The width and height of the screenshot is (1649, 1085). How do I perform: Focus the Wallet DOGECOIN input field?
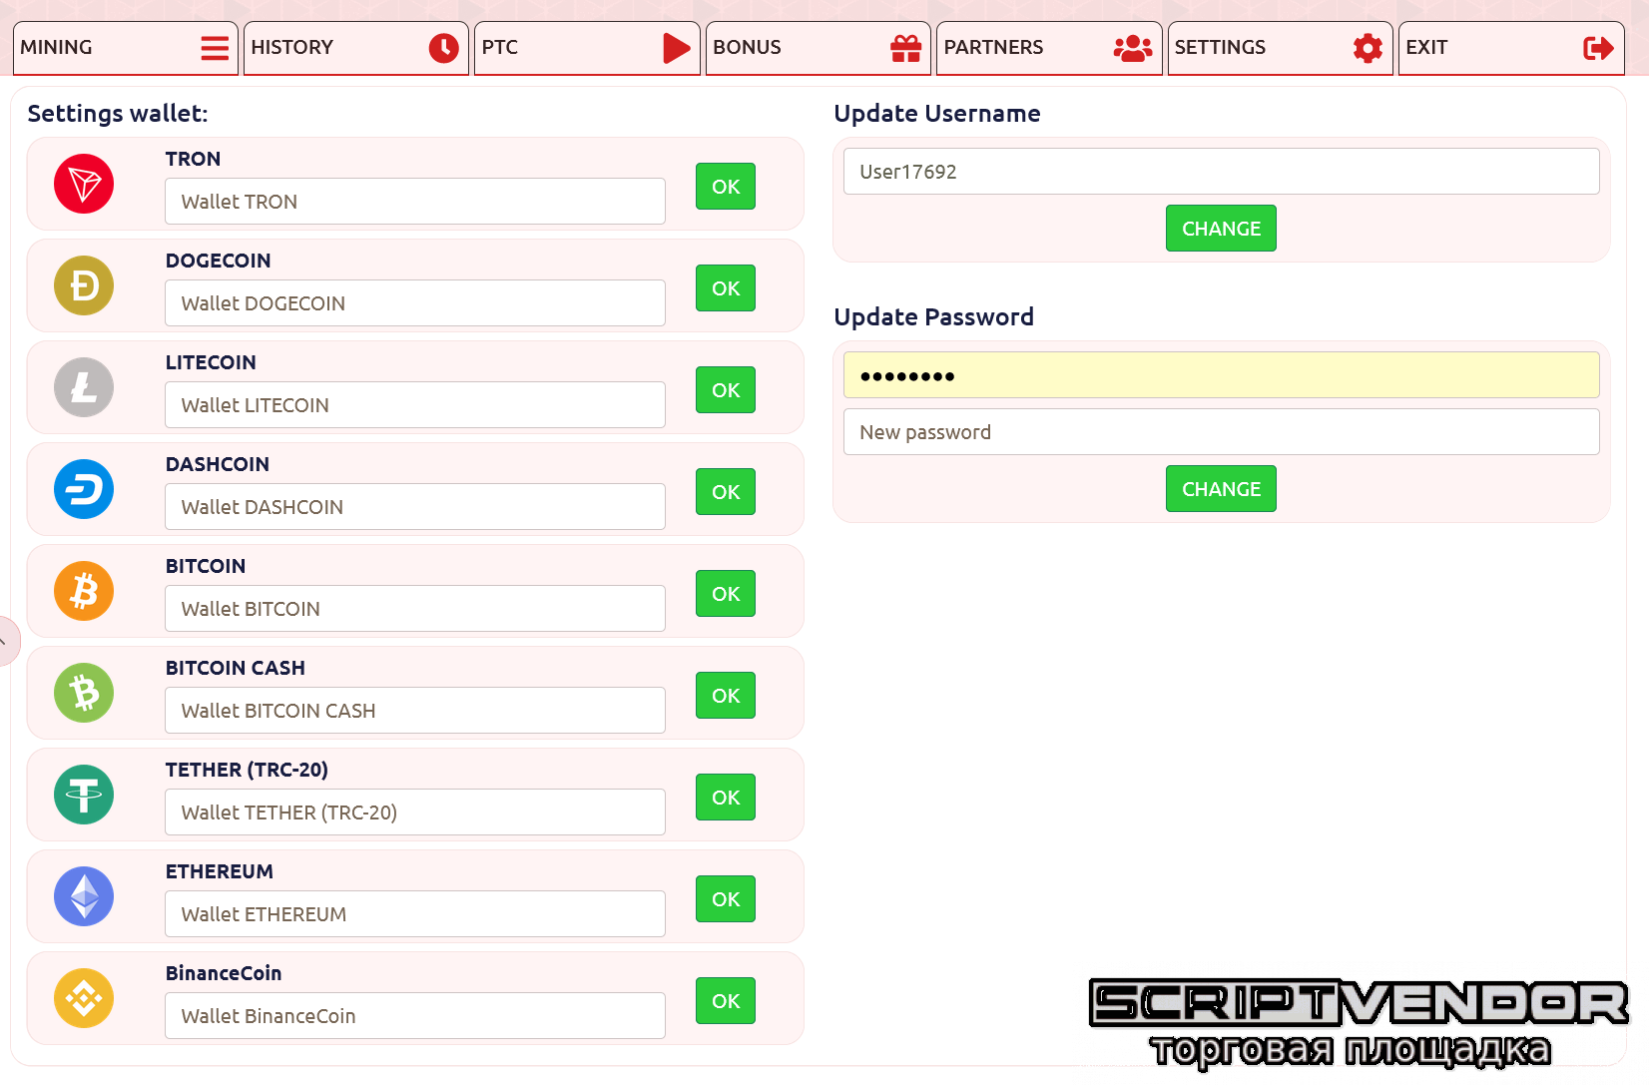(415, 303)
